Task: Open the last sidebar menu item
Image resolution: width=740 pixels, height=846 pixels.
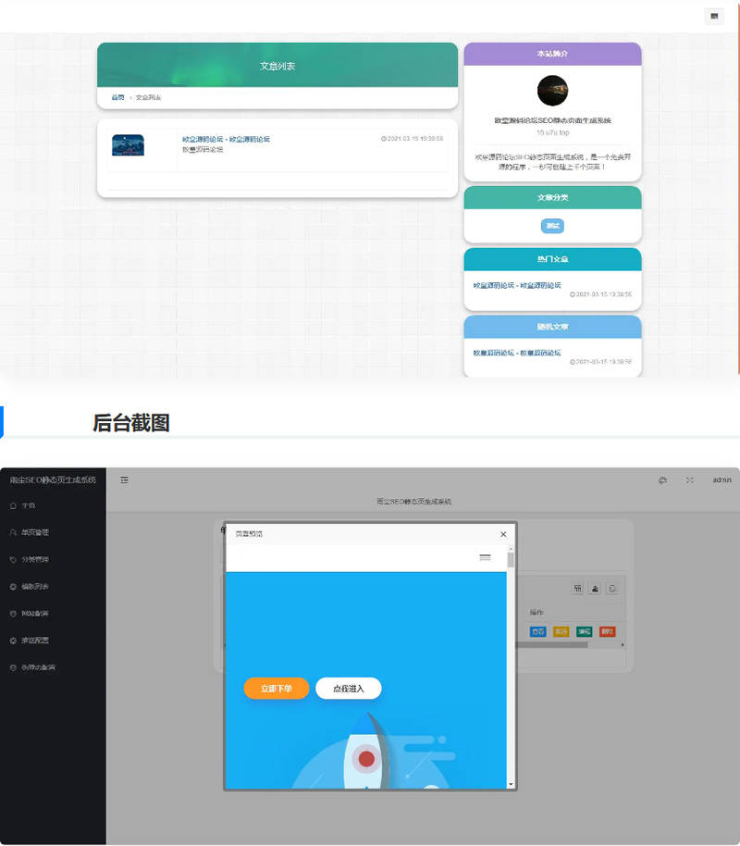Action: (53, 667)
